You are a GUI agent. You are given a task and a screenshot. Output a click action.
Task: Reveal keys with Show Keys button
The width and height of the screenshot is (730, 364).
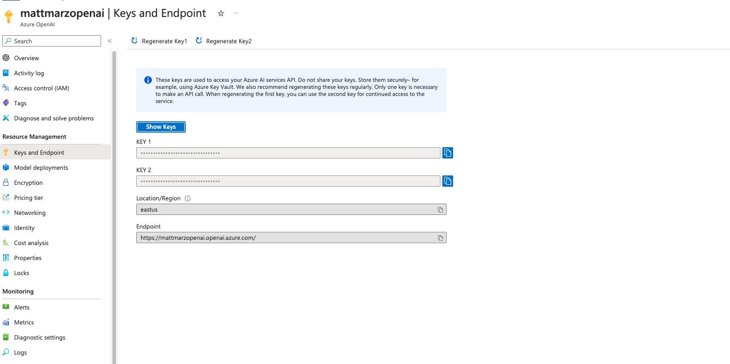[x=161, y=127]
